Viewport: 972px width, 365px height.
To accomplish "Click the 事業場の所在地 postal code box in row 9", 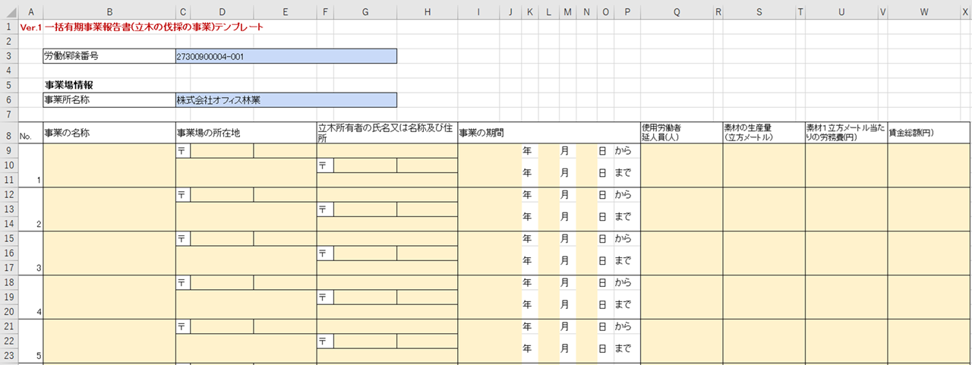I will pos(222,151).
